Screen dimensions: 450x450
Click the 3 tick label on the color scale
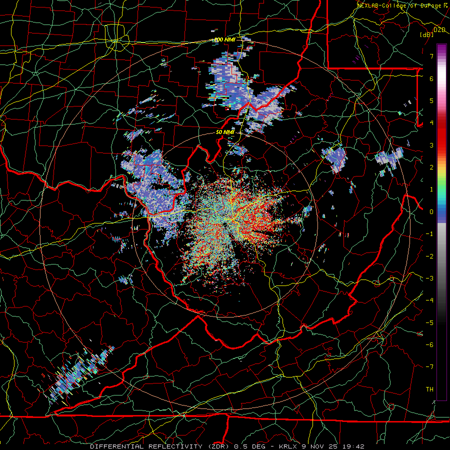tap(431, 145)
